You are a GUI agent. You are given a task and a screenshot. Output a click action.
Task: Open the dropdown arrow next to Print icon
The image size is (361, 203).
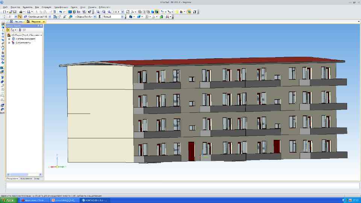click(24, 12)
